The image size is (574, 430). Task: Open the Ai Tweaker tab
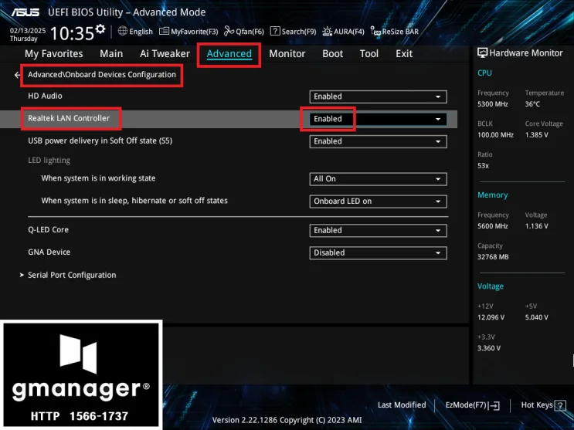click(165, 54)
